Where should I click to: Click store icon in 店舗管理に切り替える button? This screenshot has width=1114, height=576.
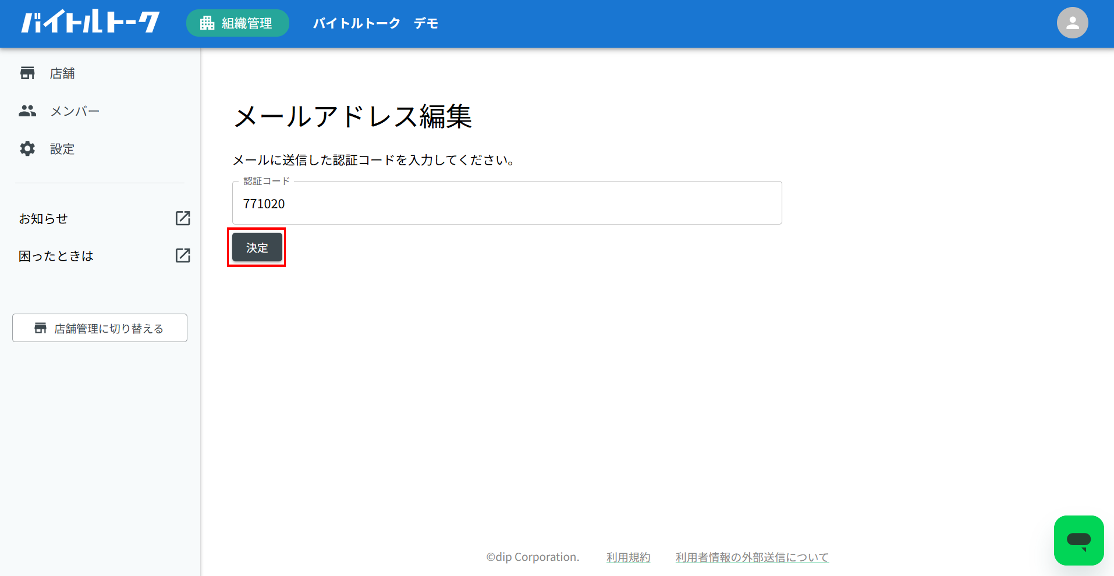pyautogui.click(x=40, y=328)
